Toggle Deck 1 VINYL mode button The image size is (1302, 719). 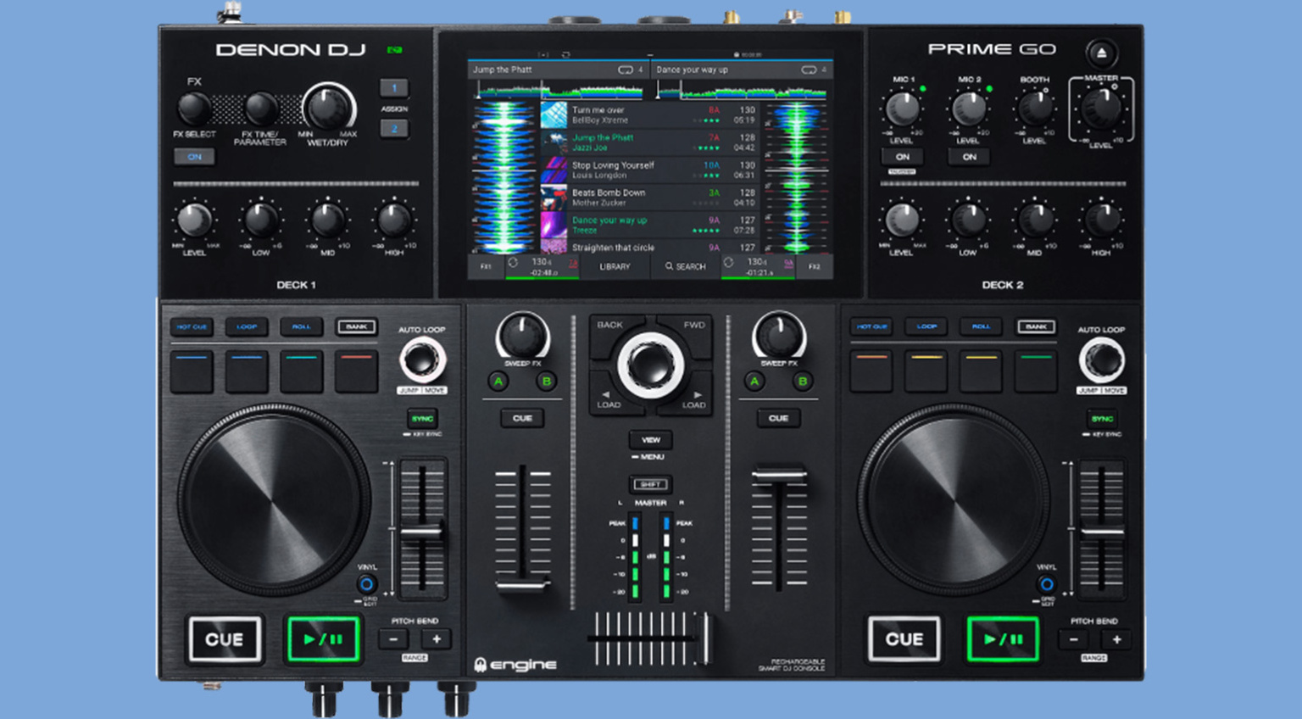pyautogui.click(x=366, y=584)
